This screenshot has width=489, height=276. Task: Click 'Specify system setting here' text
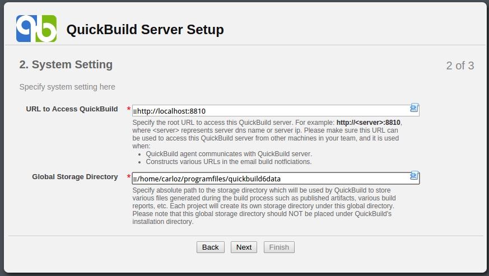(x=67, y=87)
